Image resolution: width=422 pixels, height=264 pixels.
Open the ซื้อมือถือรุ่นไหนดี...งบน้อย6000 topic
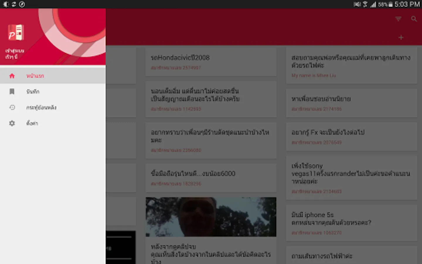(211, 178)
